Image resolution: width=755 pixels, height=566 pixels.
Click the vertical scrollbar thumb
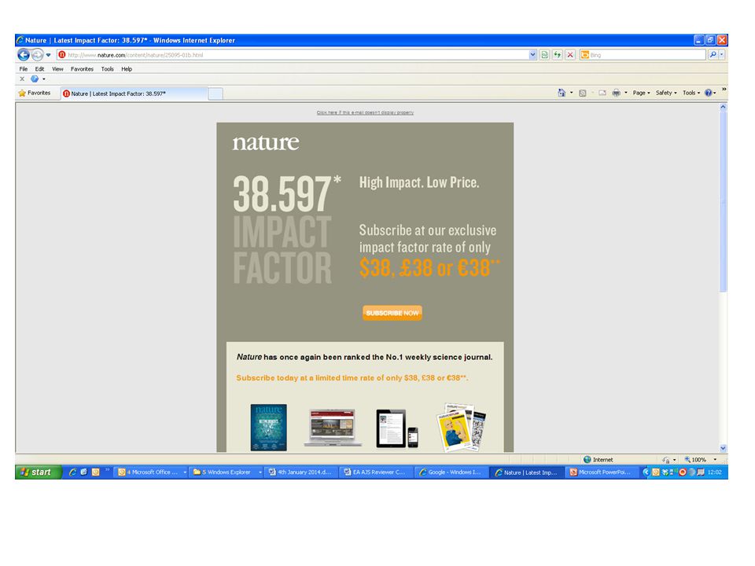point(723,202)
